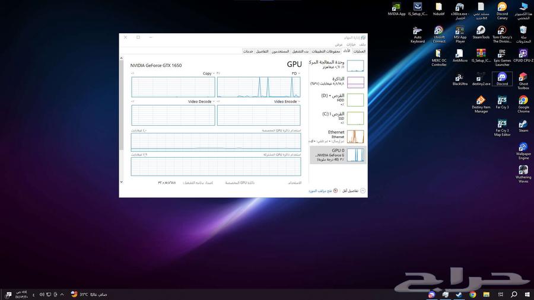This screenshot has width=534, height=300.
Task: Click the shared GPU memory usage graph
Action: [x=216, y=167]
